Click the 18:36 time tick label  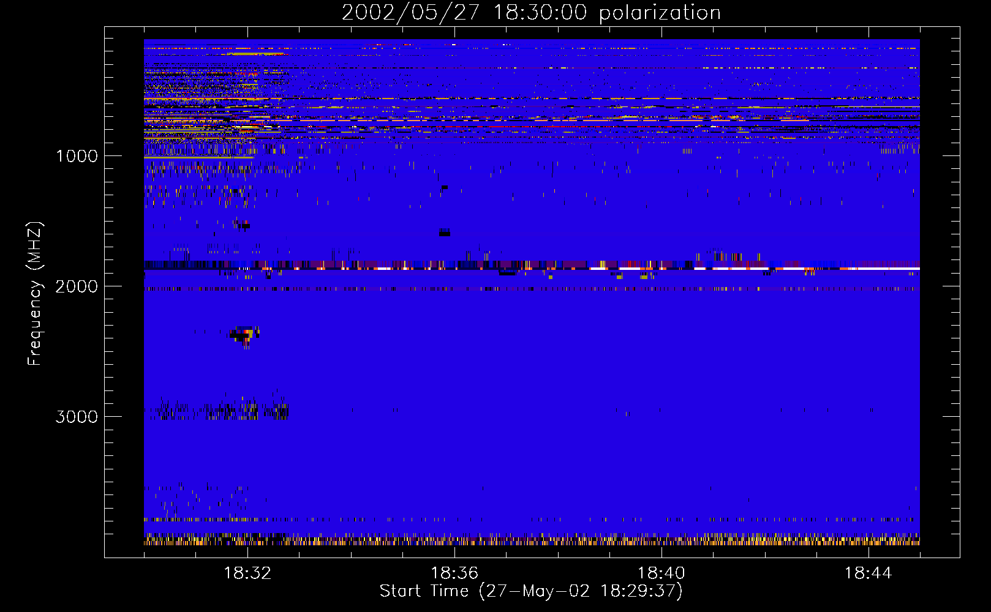click(x=454, y=573)
